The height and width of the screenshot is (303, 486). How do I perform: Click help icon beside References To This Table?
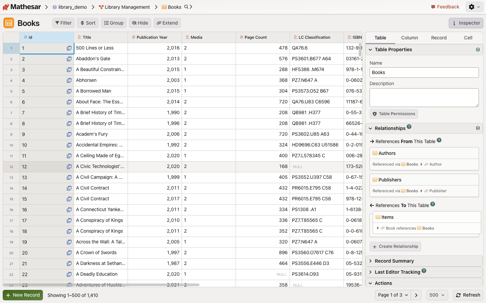click(433, 204)
